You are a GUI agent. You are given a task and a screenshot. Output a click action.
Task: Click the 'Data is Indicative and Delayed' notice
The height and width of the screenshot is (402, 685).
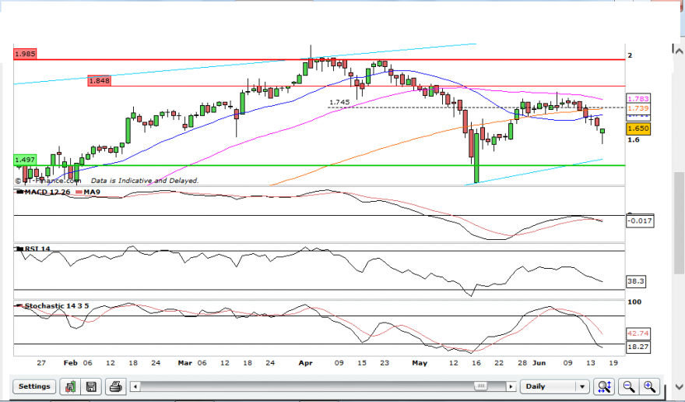(x=145, y=181)
